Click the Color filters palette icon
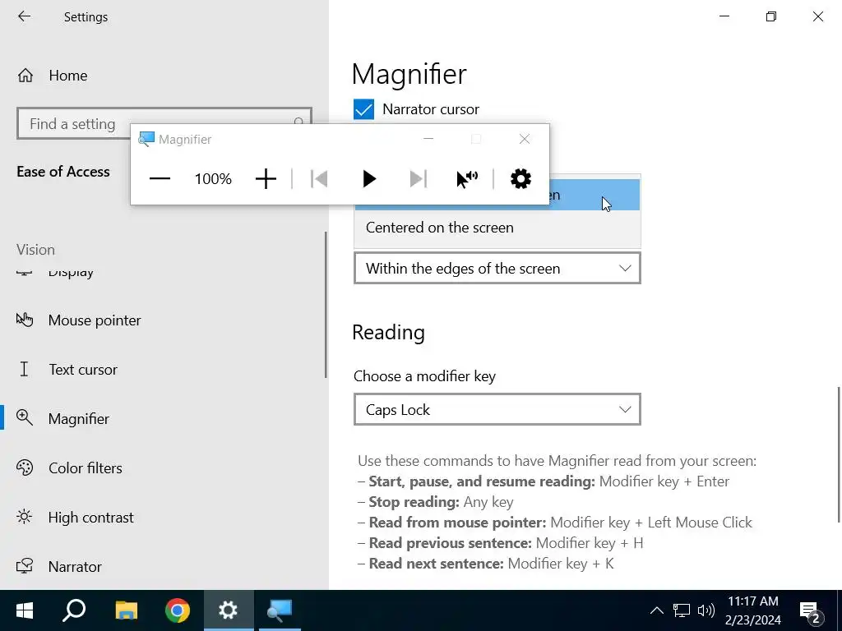Viewport: 842px width, 631px height. tap(24, 467)
